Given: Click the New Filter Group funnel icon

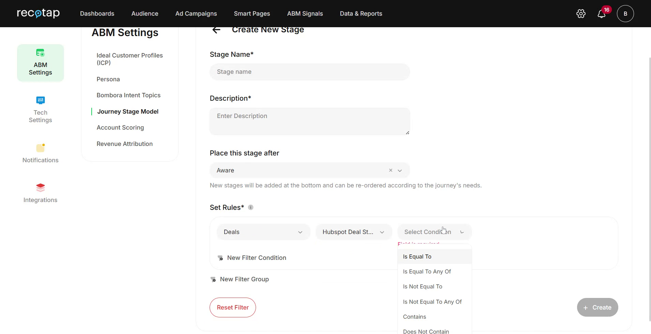Looking at the screenshot, I should point(213,279).
